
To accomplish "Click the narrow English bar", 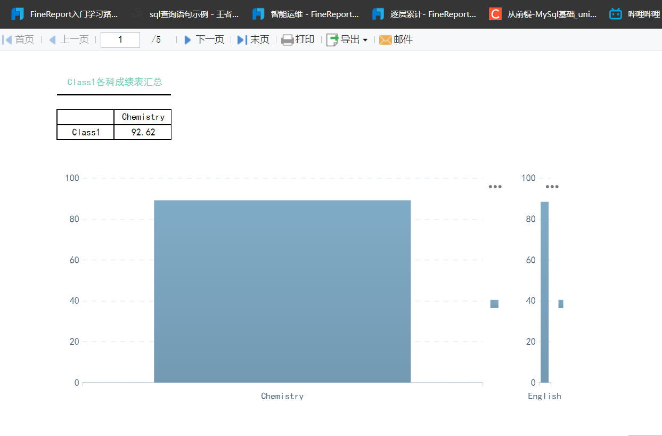I will tap(544, 292).
